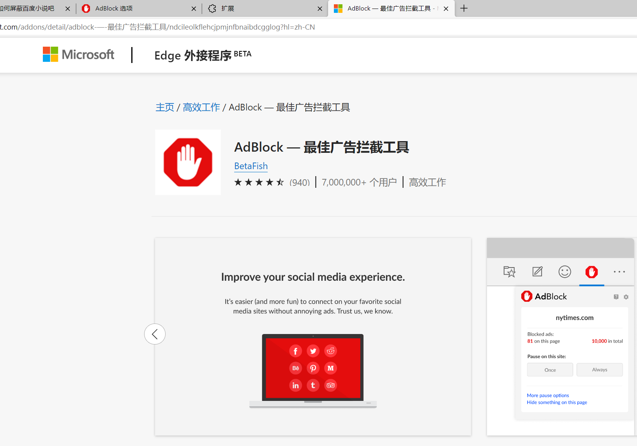Click the Microsoft favicon on active tab

(x=338, y=9)
